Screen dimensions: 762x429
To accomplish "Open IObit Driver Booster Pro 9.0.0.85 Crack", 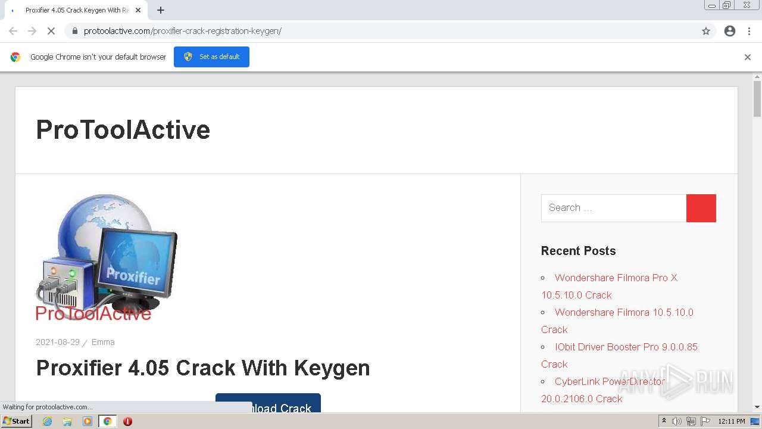I will [619, 355].
